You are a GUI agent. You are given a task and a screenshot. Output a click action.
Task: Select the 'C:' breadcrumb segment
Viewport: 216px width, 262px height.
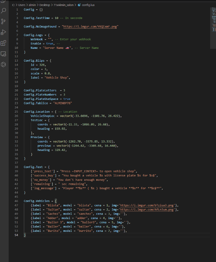tap(14, 5)
